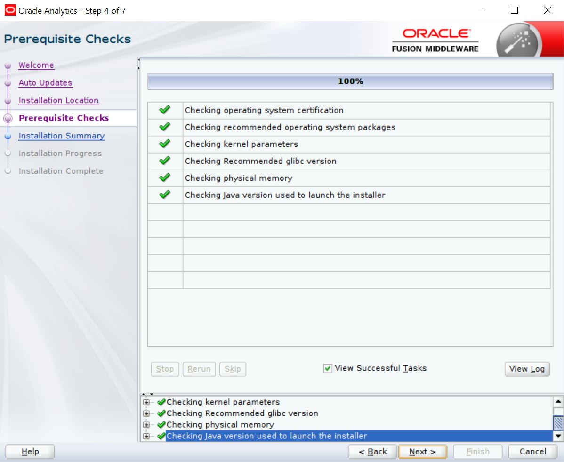
Task: Select 'Checking recommended operating system packages' row text
Action: click(290, 127)
